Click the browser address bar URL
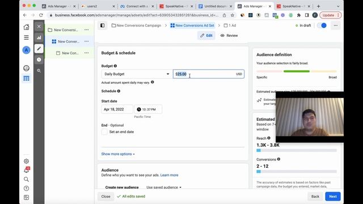 136,15
